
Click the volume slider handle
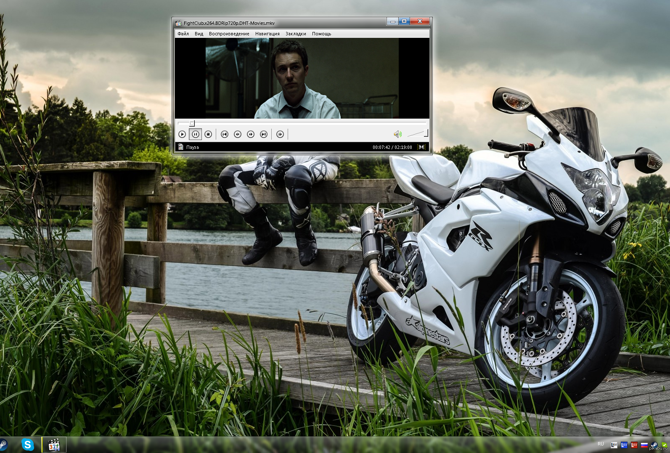[426, 133]
